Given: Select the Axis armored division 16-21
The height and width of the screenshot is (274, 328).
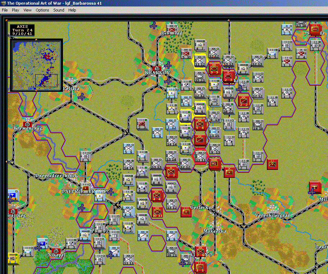Looking at the screenshot, I should click(172, 251).
